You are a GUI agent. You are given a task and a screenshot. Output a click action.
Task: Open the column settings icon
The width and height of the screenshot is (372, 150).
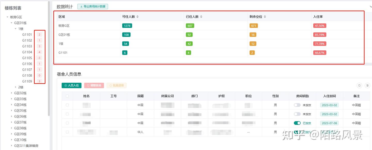click(x=367, y=85)
